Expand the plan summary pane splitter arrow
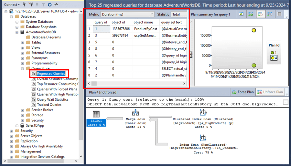Image resolution: width=291 pixels, height=166 pixels. click(x=191, y=22)
